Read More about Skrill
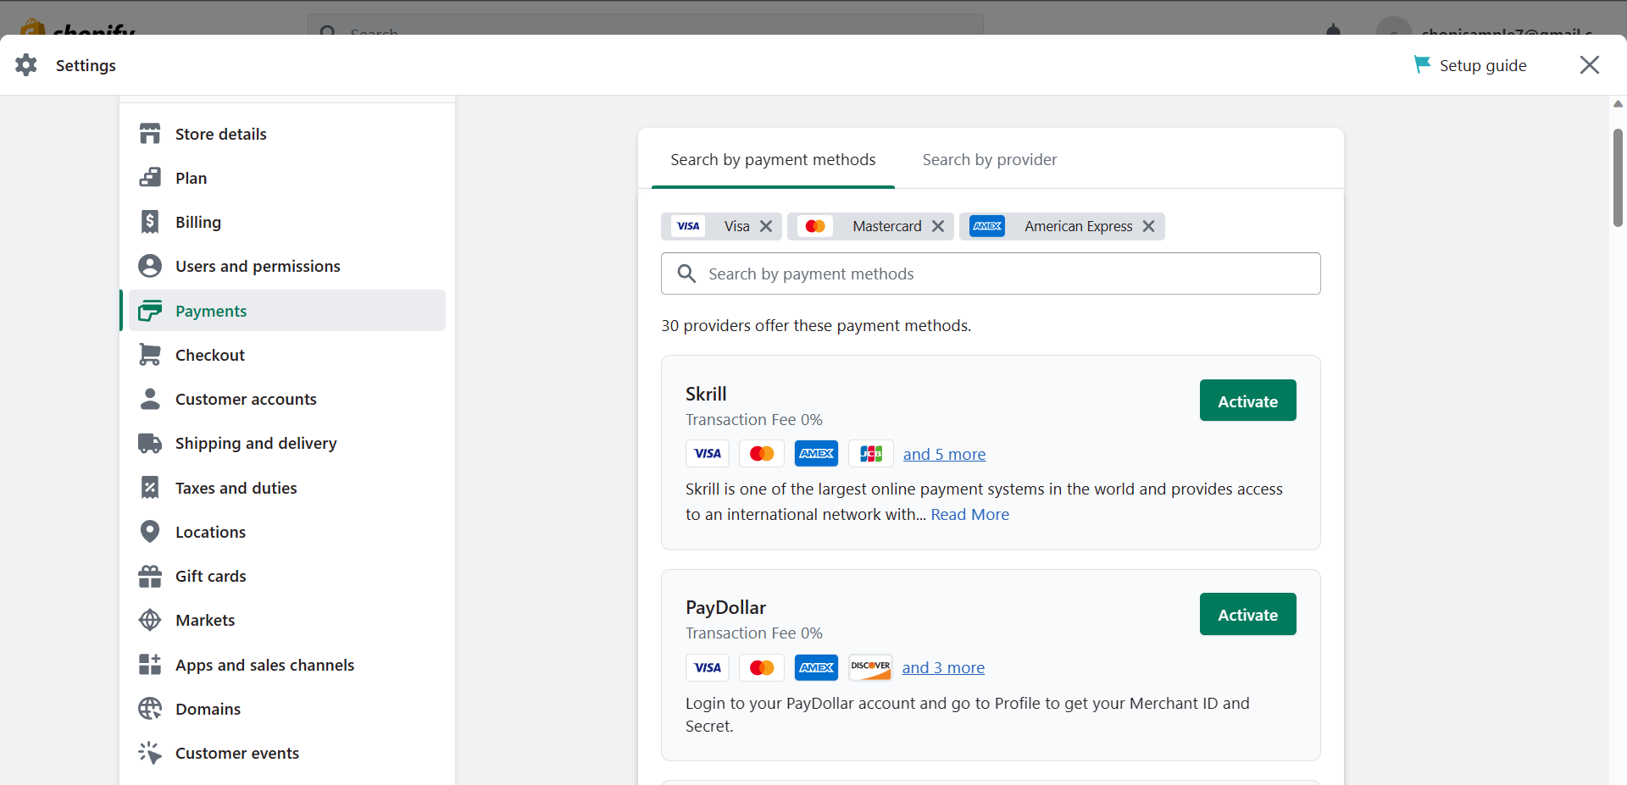1627x785 pixels. click(970, 514)
